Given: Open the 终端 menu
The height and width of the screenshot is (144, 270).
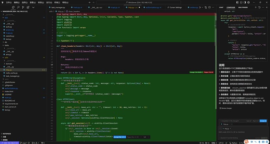Looking at the screenshot, I should coord(57,2).
